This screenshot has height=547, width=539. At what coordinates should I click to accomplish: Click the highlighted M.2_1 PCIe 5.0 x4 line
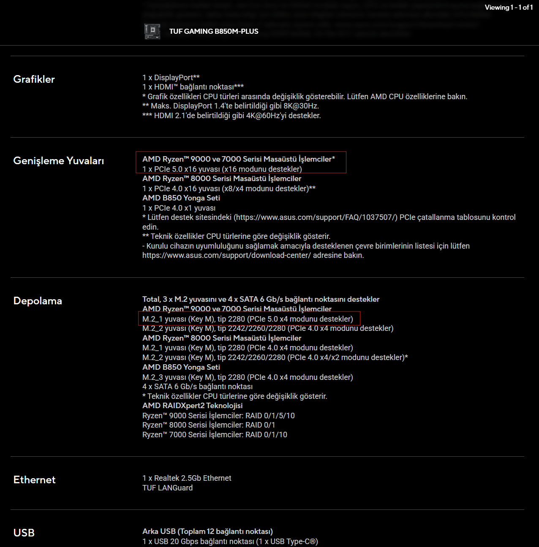click(248, 319)
